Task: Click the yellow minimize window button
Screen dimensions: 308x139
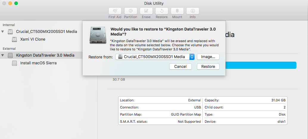Action: click(x=10, y=3)
